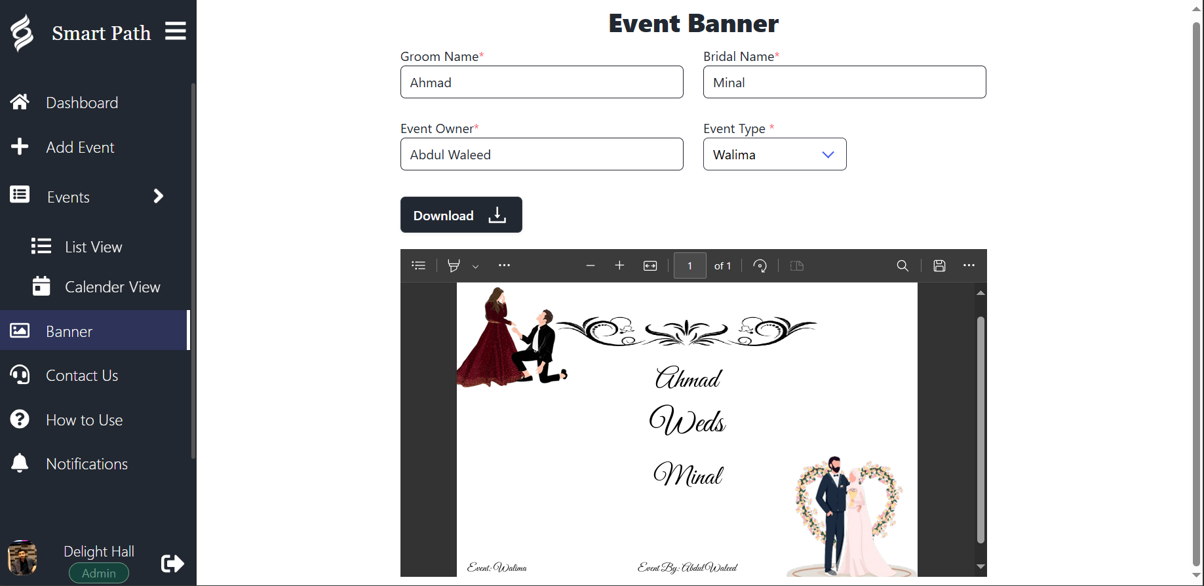The width and height of the screenshot is (1204, 586).
Task: Select the PDF draw highlighter tool
Action: click(454, 265)
